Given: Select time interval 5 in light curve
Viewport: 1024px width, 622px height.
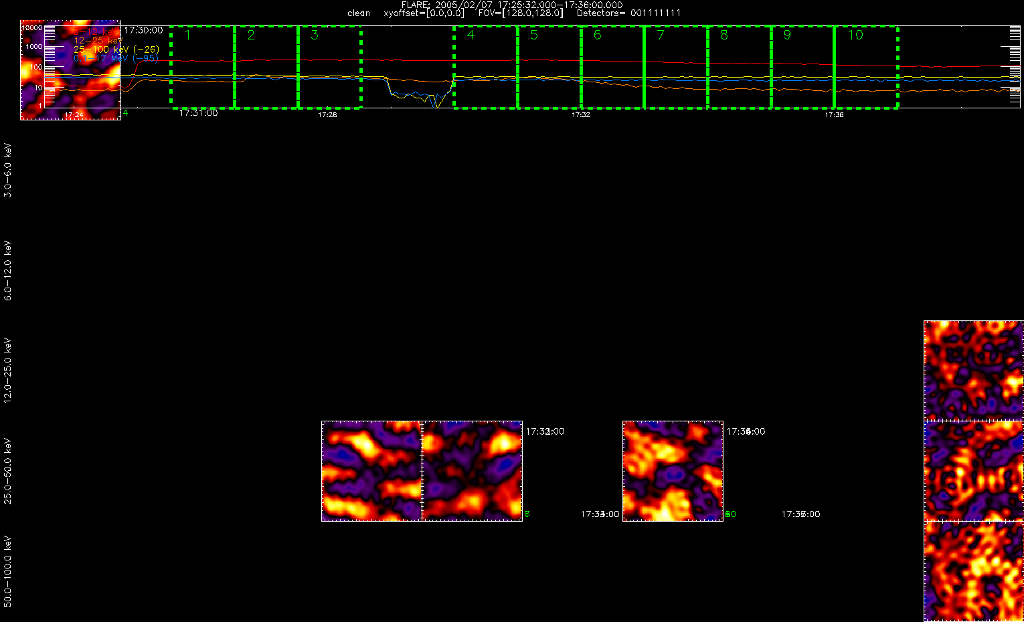Looking at the screenshot, I should click(x=549, y=67).
